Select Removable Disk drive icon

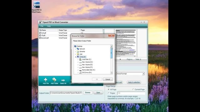click(80, 70)
